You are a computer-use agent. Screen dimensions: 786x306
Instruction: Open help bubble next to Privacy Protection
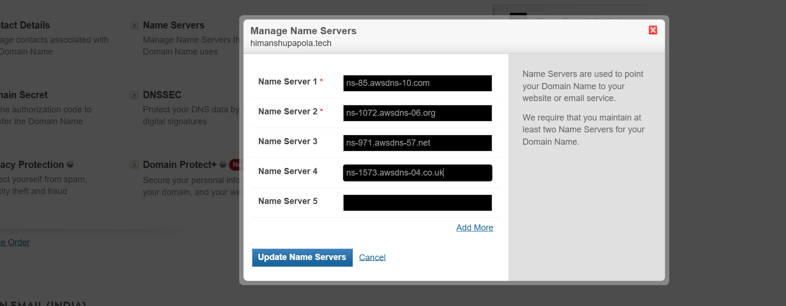tap(70, 165)
